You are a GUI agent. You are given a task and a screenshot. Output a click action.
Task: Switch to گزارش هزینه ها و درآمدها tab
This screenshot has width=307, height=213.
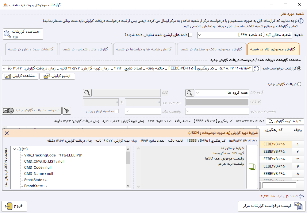144,49
